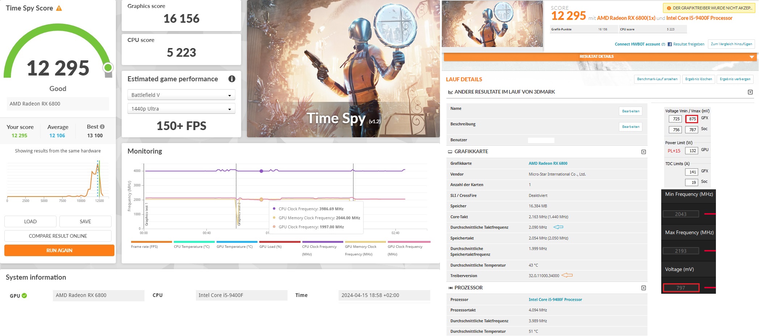Viewport: 759px width, 336px height.
Task: Click Benchmark-Lauf ansehen button
Action: pyautogui.click(x=657, y=79)
